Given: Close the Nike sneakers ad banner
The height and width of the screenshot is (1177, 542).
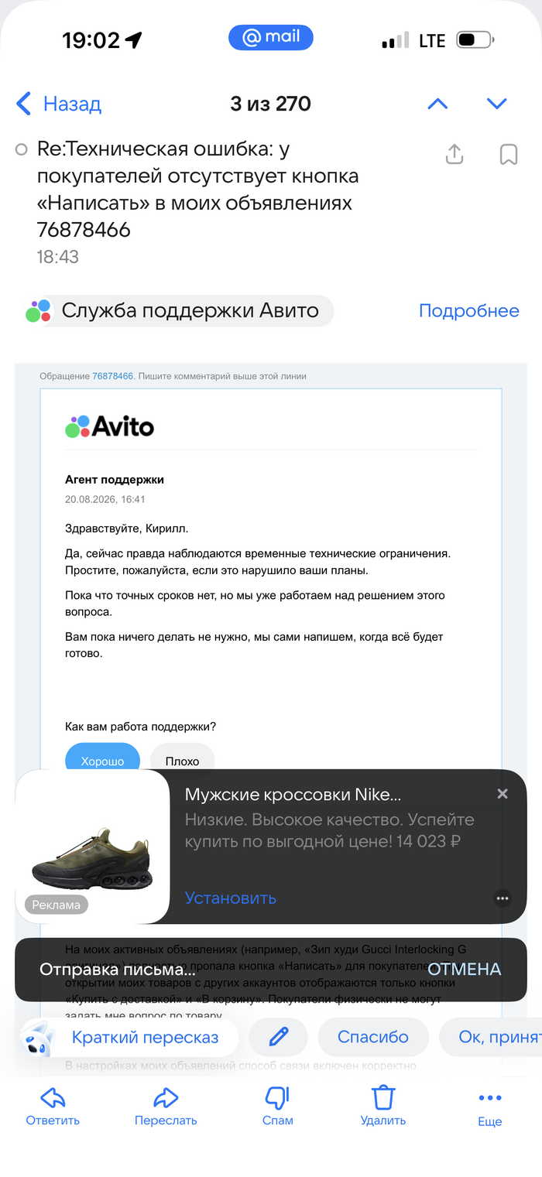Looking at the screenshot, I should coord(503,794).
